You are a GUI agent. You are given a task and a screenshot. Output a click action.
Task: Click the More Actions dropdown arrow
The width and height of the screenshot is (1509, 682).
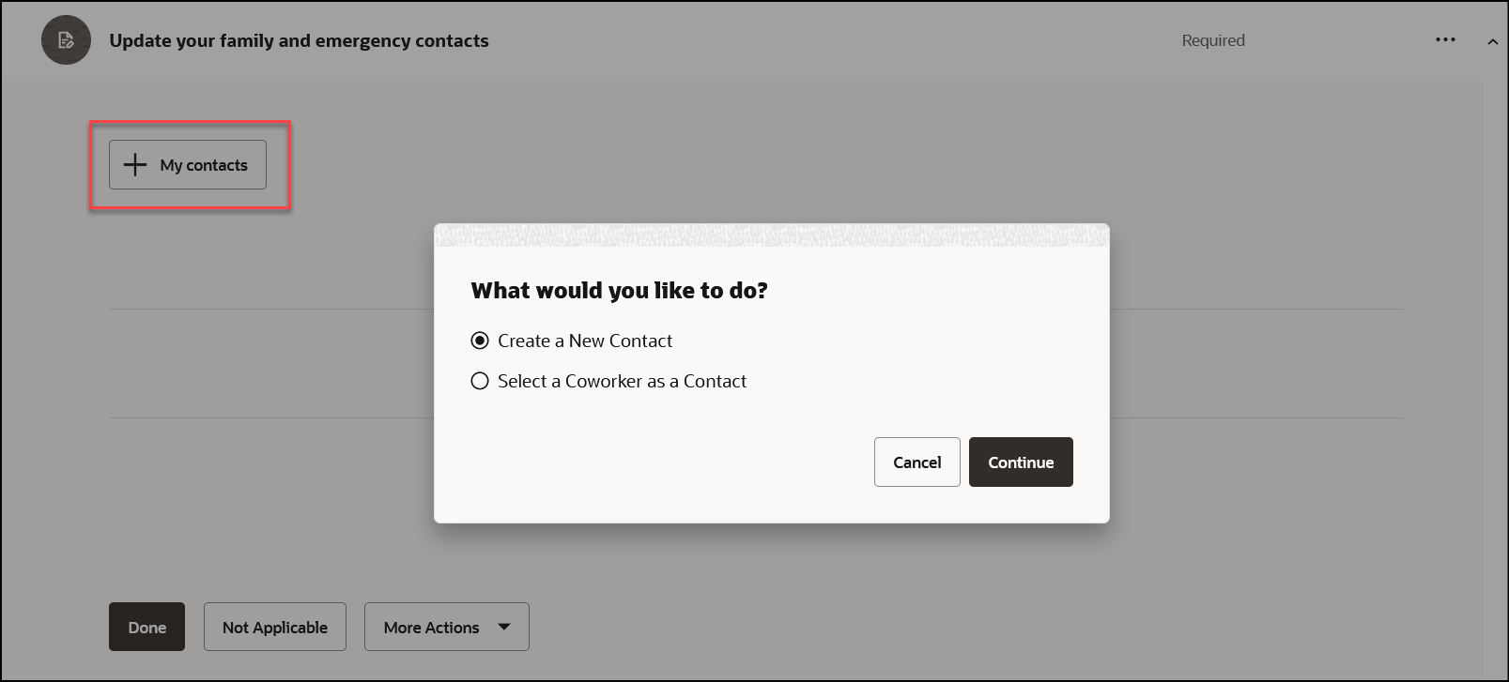pyautogui.click(x=504, y=627)
